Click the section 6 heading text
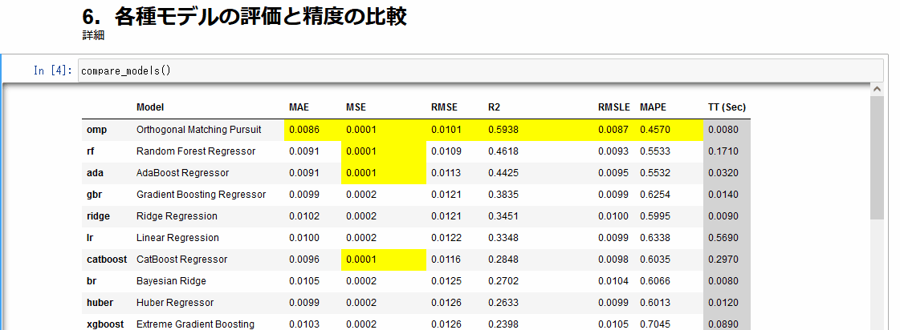Viewport: 900px width, 330px height. click(245, 16)
